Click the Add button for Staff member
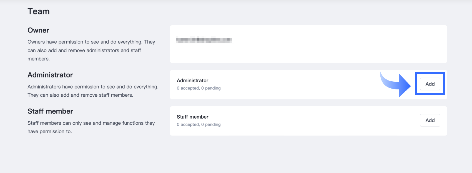This screenshot has height=173, width=472. tap(430, 120)
